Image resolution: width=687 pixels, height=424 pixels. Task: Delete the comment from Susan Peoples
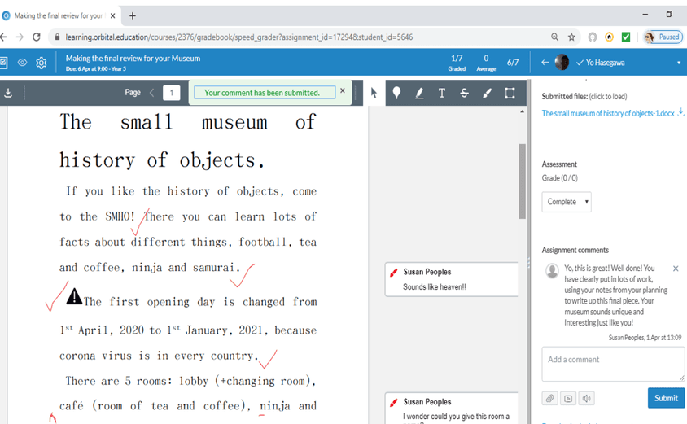pos(676,269)
